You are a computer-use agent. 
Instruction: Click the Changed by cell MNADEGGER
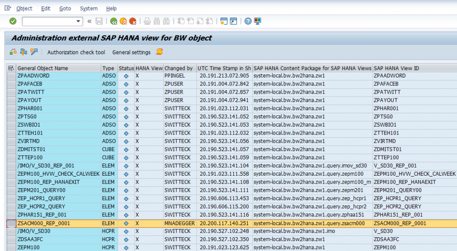coord(180,223)
